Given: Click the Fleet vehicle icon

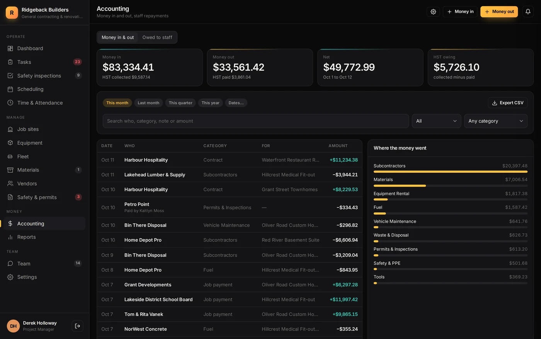Looking at the screenshot, I should click(10, 157).
